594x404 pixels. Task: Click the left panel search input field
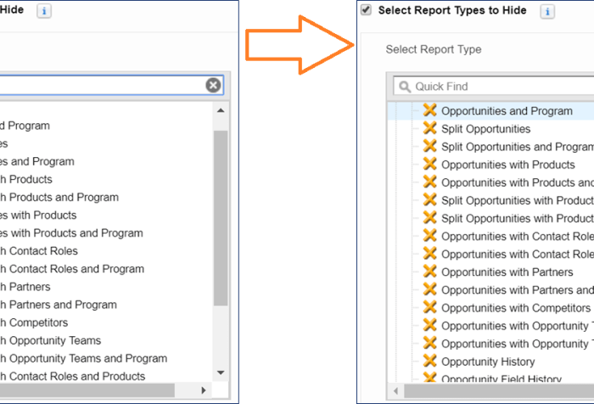[x=102, y=85]
